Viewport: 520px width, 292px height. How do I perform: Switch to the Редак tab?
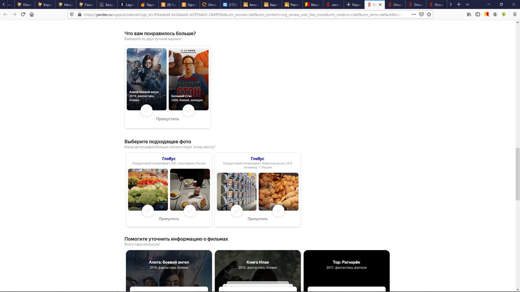(x=353, y=4)
